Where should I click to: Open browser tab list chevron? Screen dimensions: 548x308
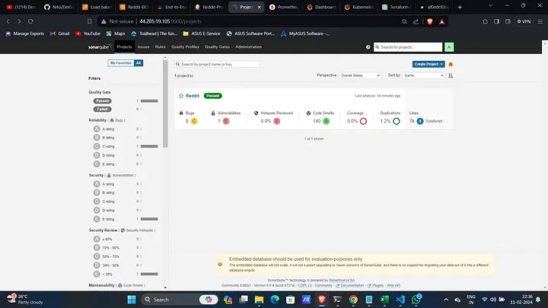tap(490, 6)
